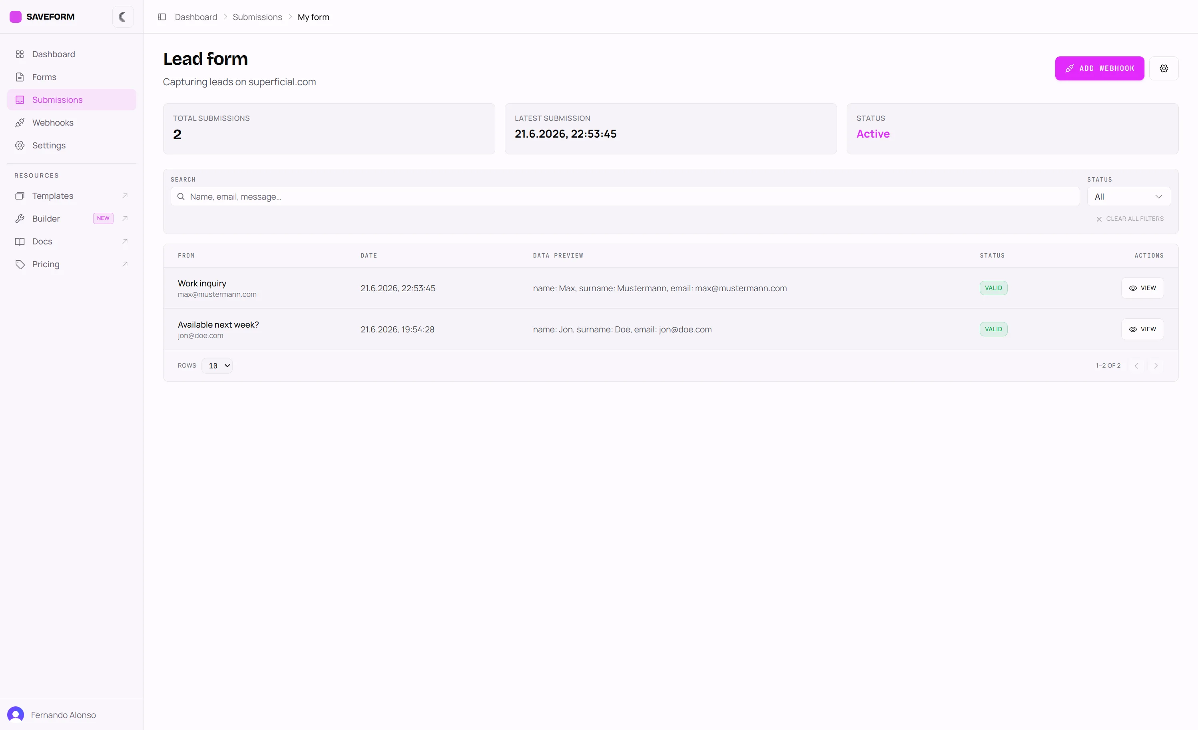This screenshot has height=730, width=1198.
Task: Open Forms in the sidebar
Action: tap(72, 77)
